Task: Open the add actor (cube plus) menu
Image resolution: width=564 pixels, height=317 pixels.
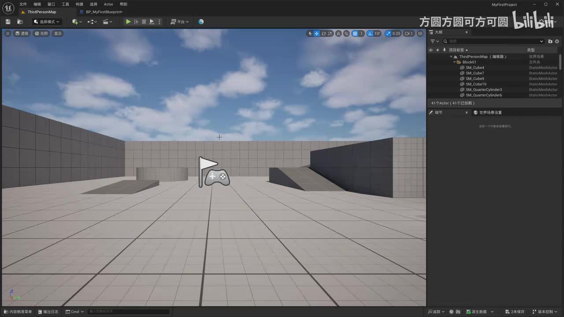Action: pos(77,22)
